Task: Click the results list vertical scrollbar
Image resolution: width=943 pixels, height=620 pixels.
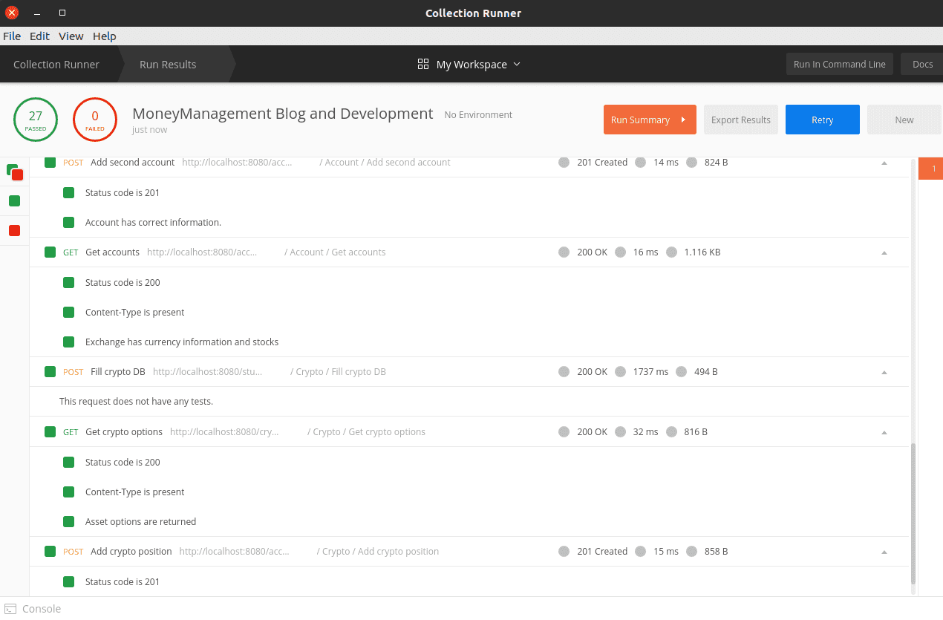Action: [913, 512]
